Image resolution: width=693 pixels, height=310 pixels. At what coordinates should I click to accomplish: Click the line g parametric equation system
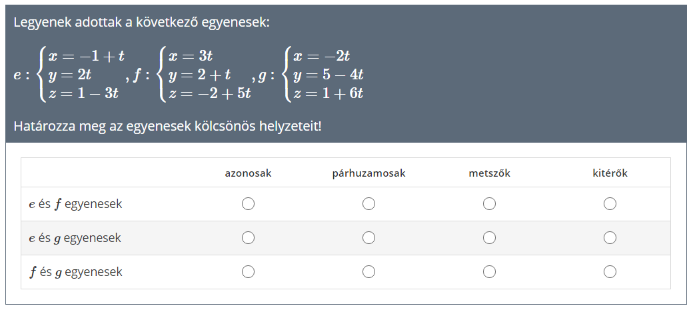tap(323, 75)
